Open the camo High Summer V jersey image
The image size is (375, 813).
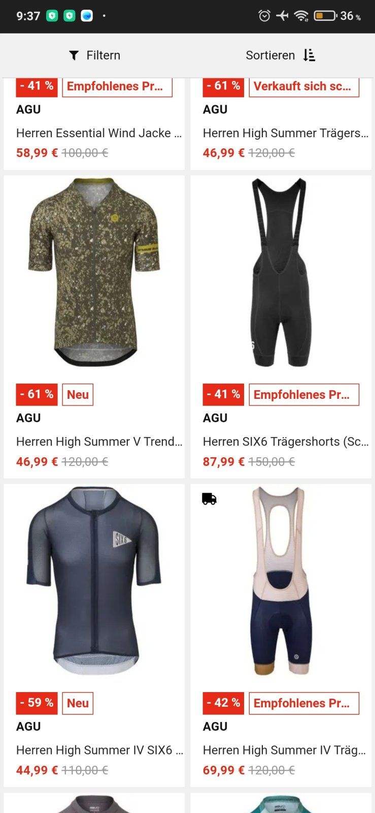click(x=94, y=272)
